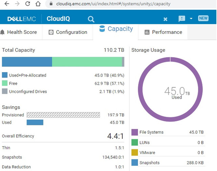
Task: Click the VMware legend label
Action: coord(147,153)
